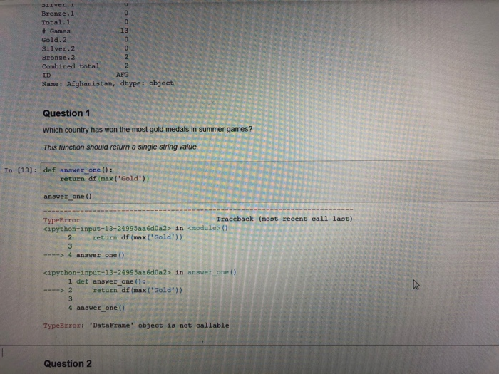Click 'def answer_one():' line in code cell
Viewport: 499px width, 374px height.
click(x=78, y=170)
